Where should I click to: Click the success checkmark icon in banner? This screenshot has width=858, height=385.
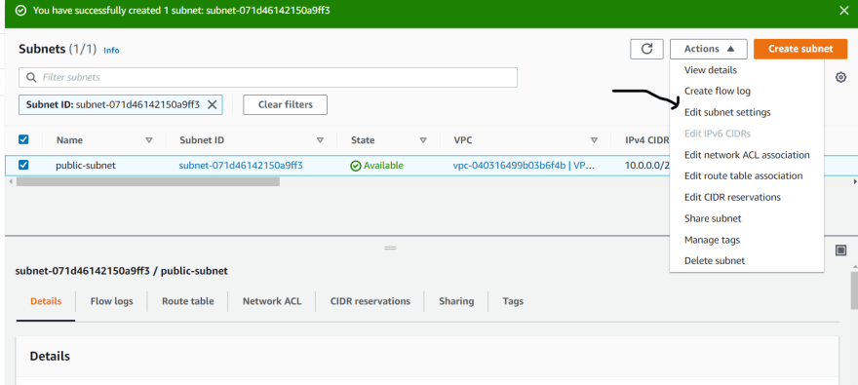tap(20, 11)
